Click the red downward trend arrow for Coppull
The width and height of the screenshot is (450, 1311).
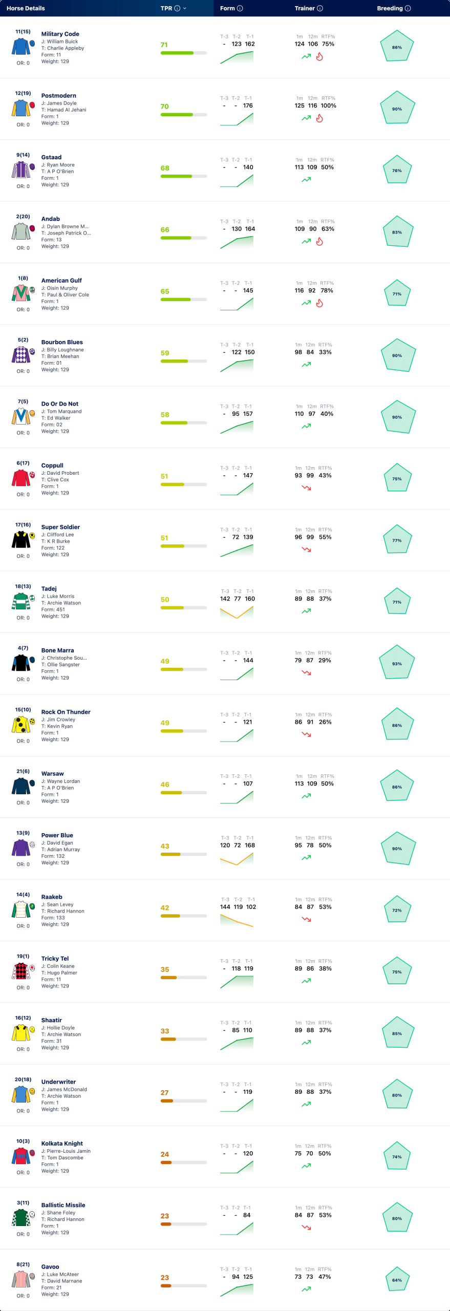click(306, 488)
